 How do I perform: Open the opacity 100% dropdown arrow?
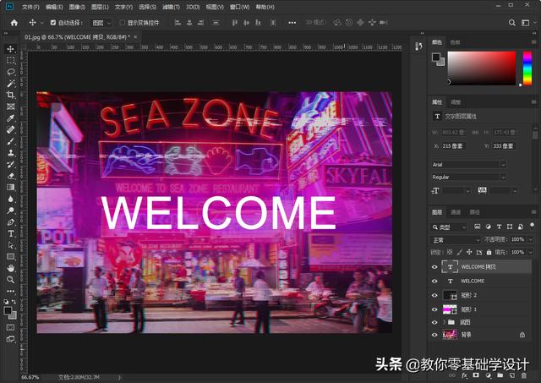coord(531,239)
